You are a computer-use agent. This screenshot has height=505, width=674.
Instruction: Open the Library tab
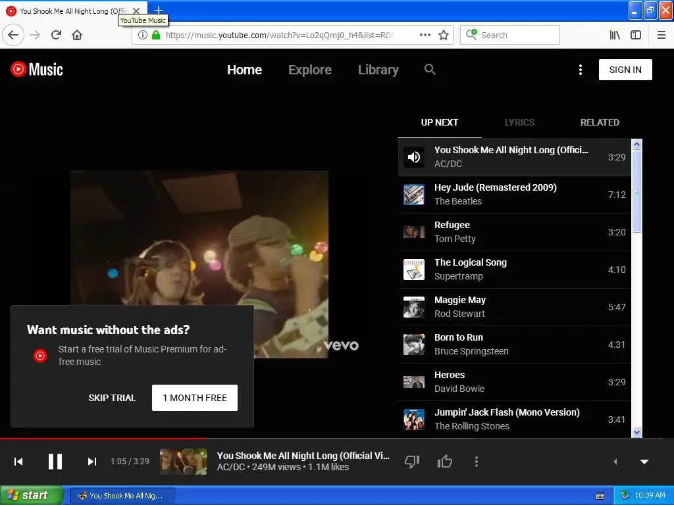pyautogui.click(x=378, y=70)
